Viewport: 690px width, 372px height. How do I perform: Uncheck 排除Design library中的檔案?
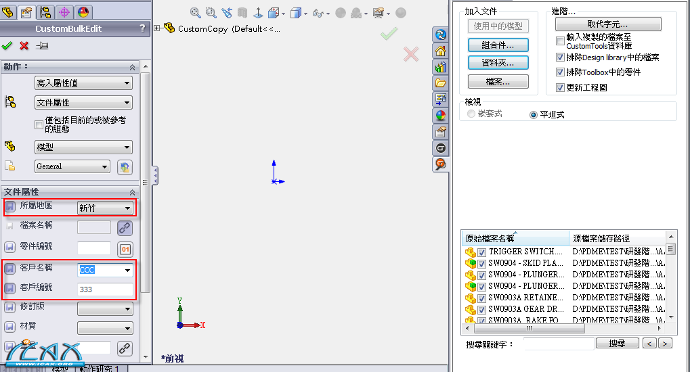560,57
